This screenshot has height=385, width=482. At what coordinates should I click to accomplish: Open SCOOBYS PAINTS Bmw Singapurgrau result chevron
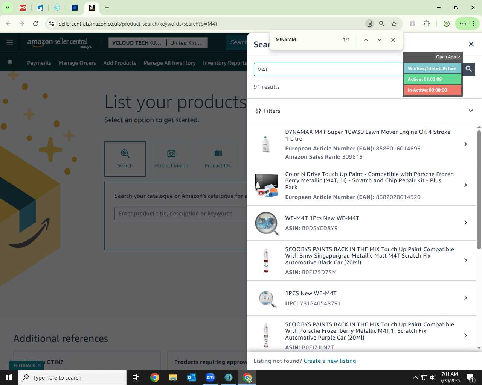coord(466,260)
